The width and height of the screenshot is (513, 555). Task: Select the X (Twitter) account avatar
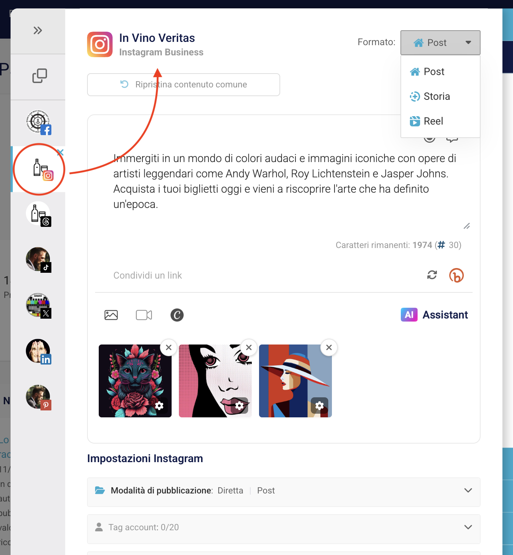(x=38, y=306)
